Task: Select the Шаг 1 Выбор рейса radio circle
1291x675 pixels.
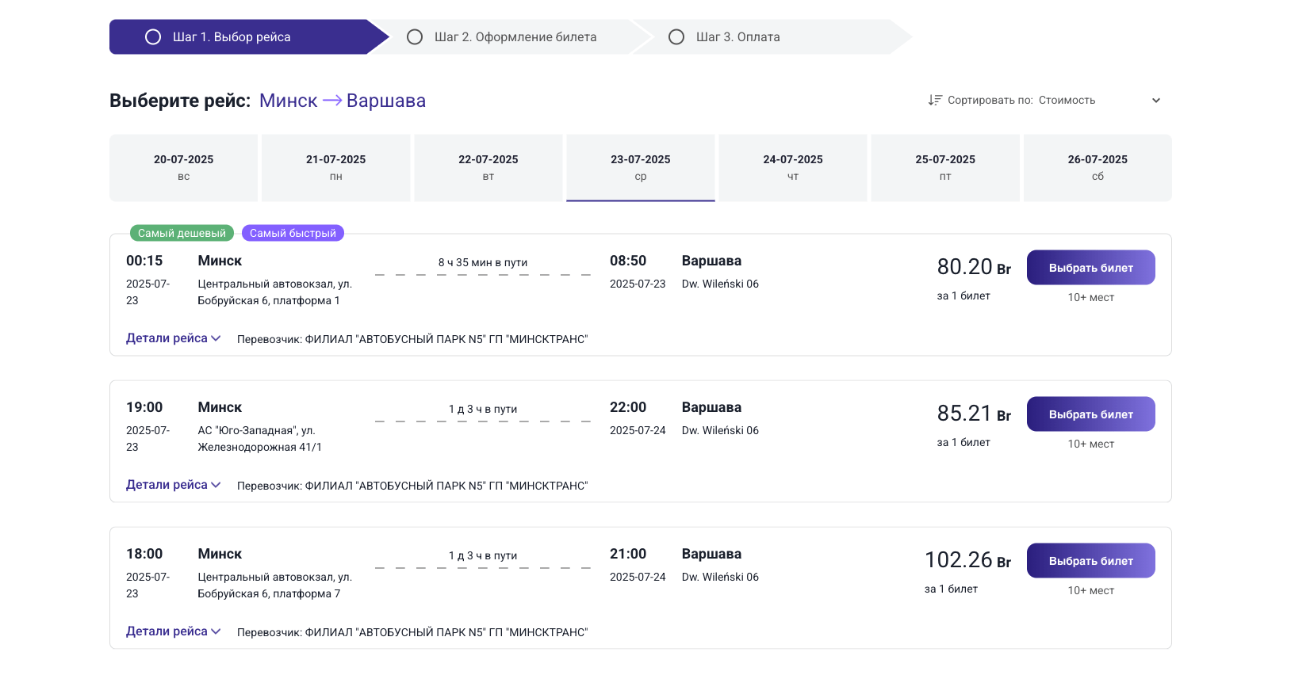Action: tap(153, 37)
